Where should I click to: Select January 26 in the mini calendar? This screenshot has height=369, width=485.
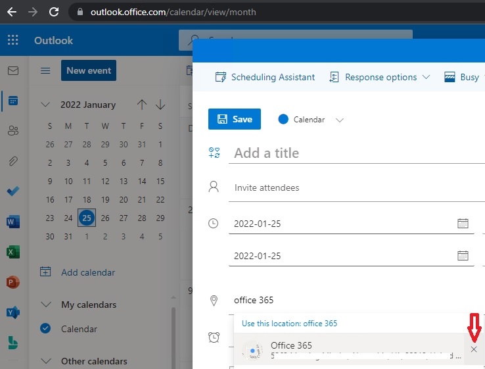[x=105, y=218]
